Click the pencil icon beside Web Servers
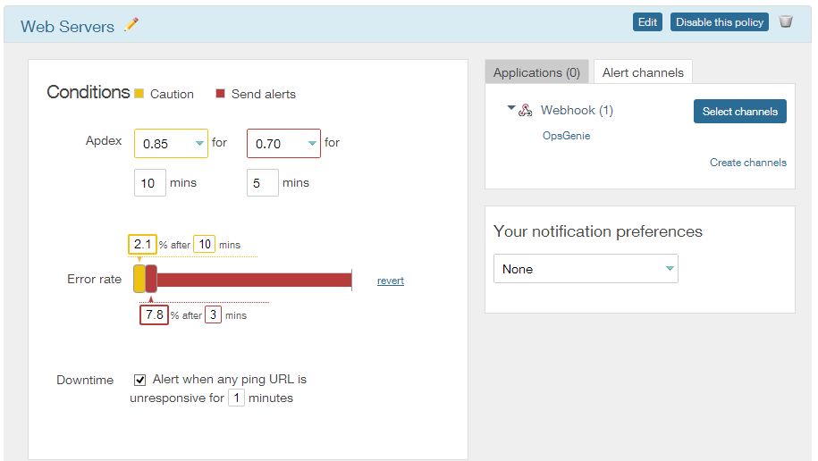 point(131,24)
